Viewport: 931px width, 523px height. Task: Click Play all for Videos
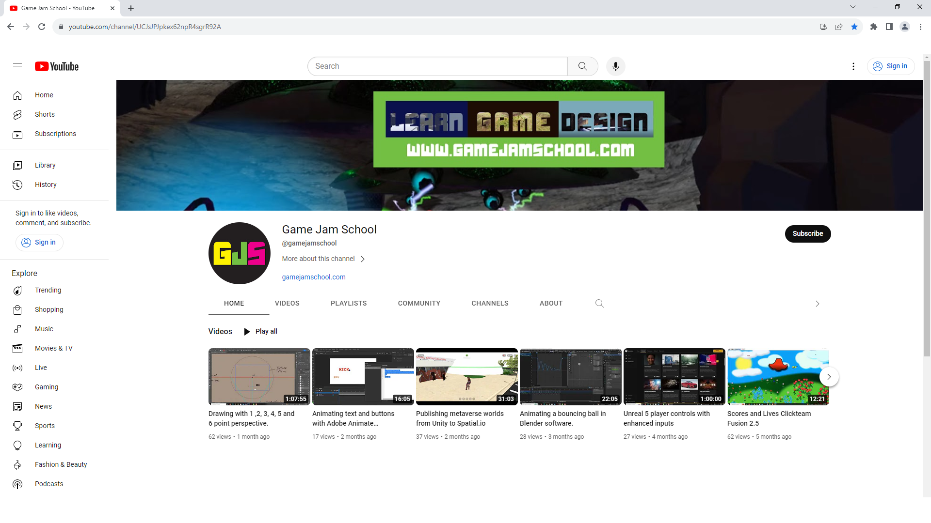(260, 332)
